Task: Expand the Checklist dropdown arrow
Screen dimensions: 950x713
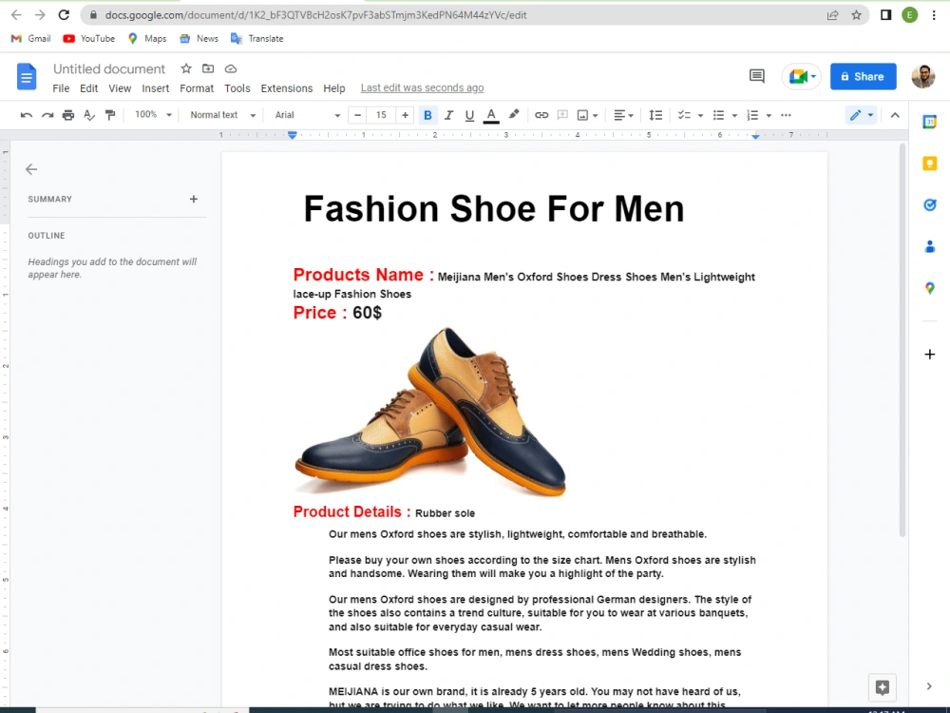Action: (700, 115)
